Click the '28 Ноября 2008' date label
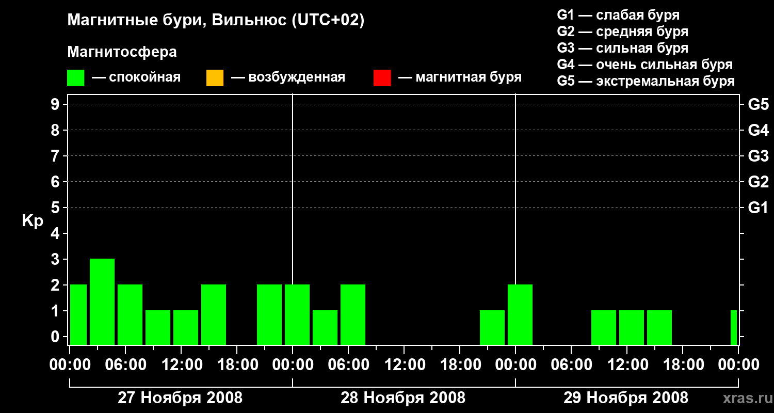This screenshot has width=774, height=413. (403, 398)
